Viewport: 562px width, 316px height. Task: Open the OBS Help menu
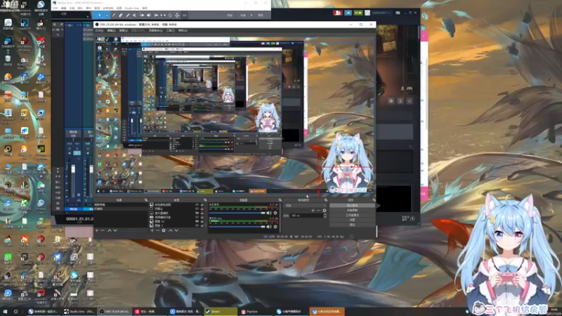pyautogui.click(x=183, y=30)
